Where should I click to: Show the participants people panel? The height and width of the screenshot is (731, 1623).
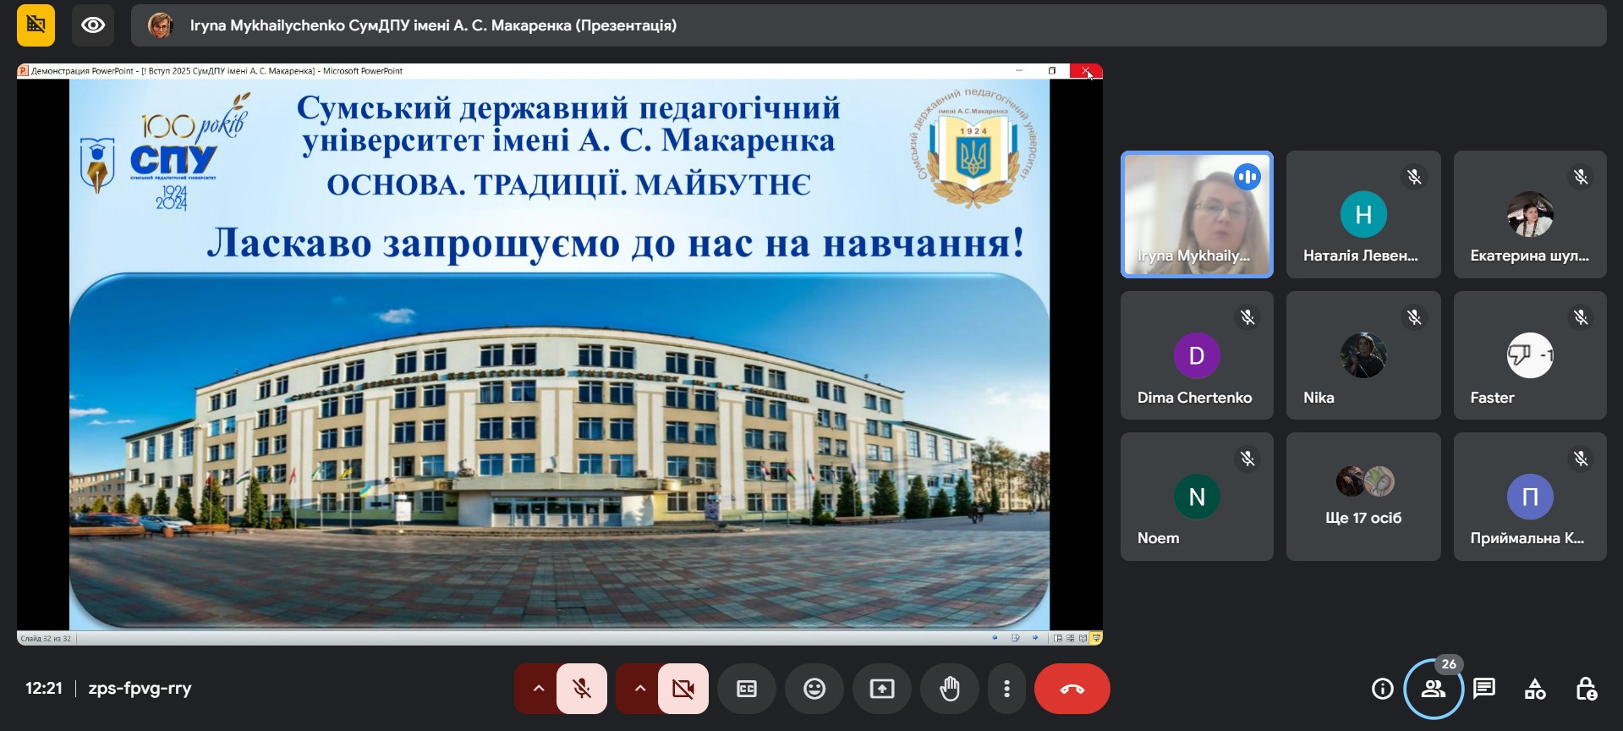(x=1433, y=689)
